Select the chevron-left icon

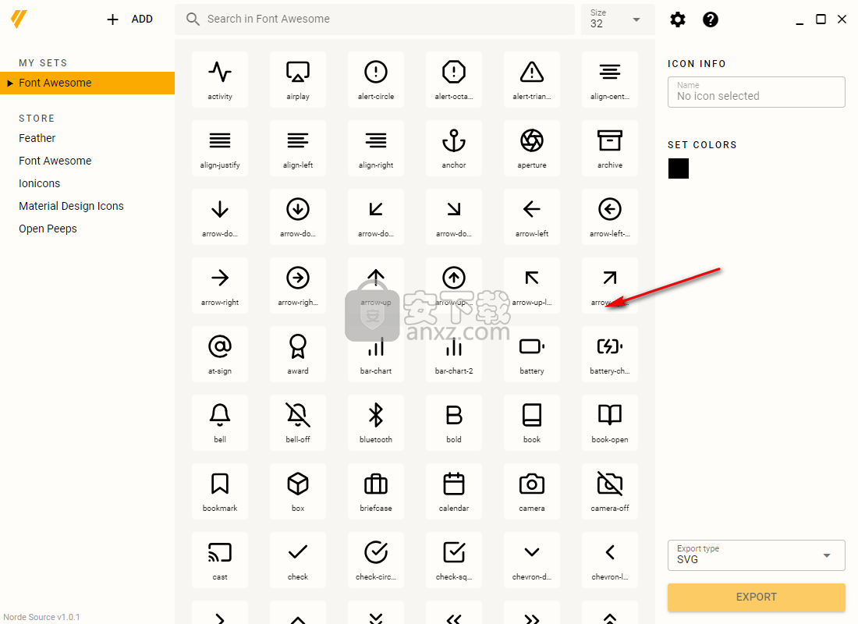coord(610,560)
